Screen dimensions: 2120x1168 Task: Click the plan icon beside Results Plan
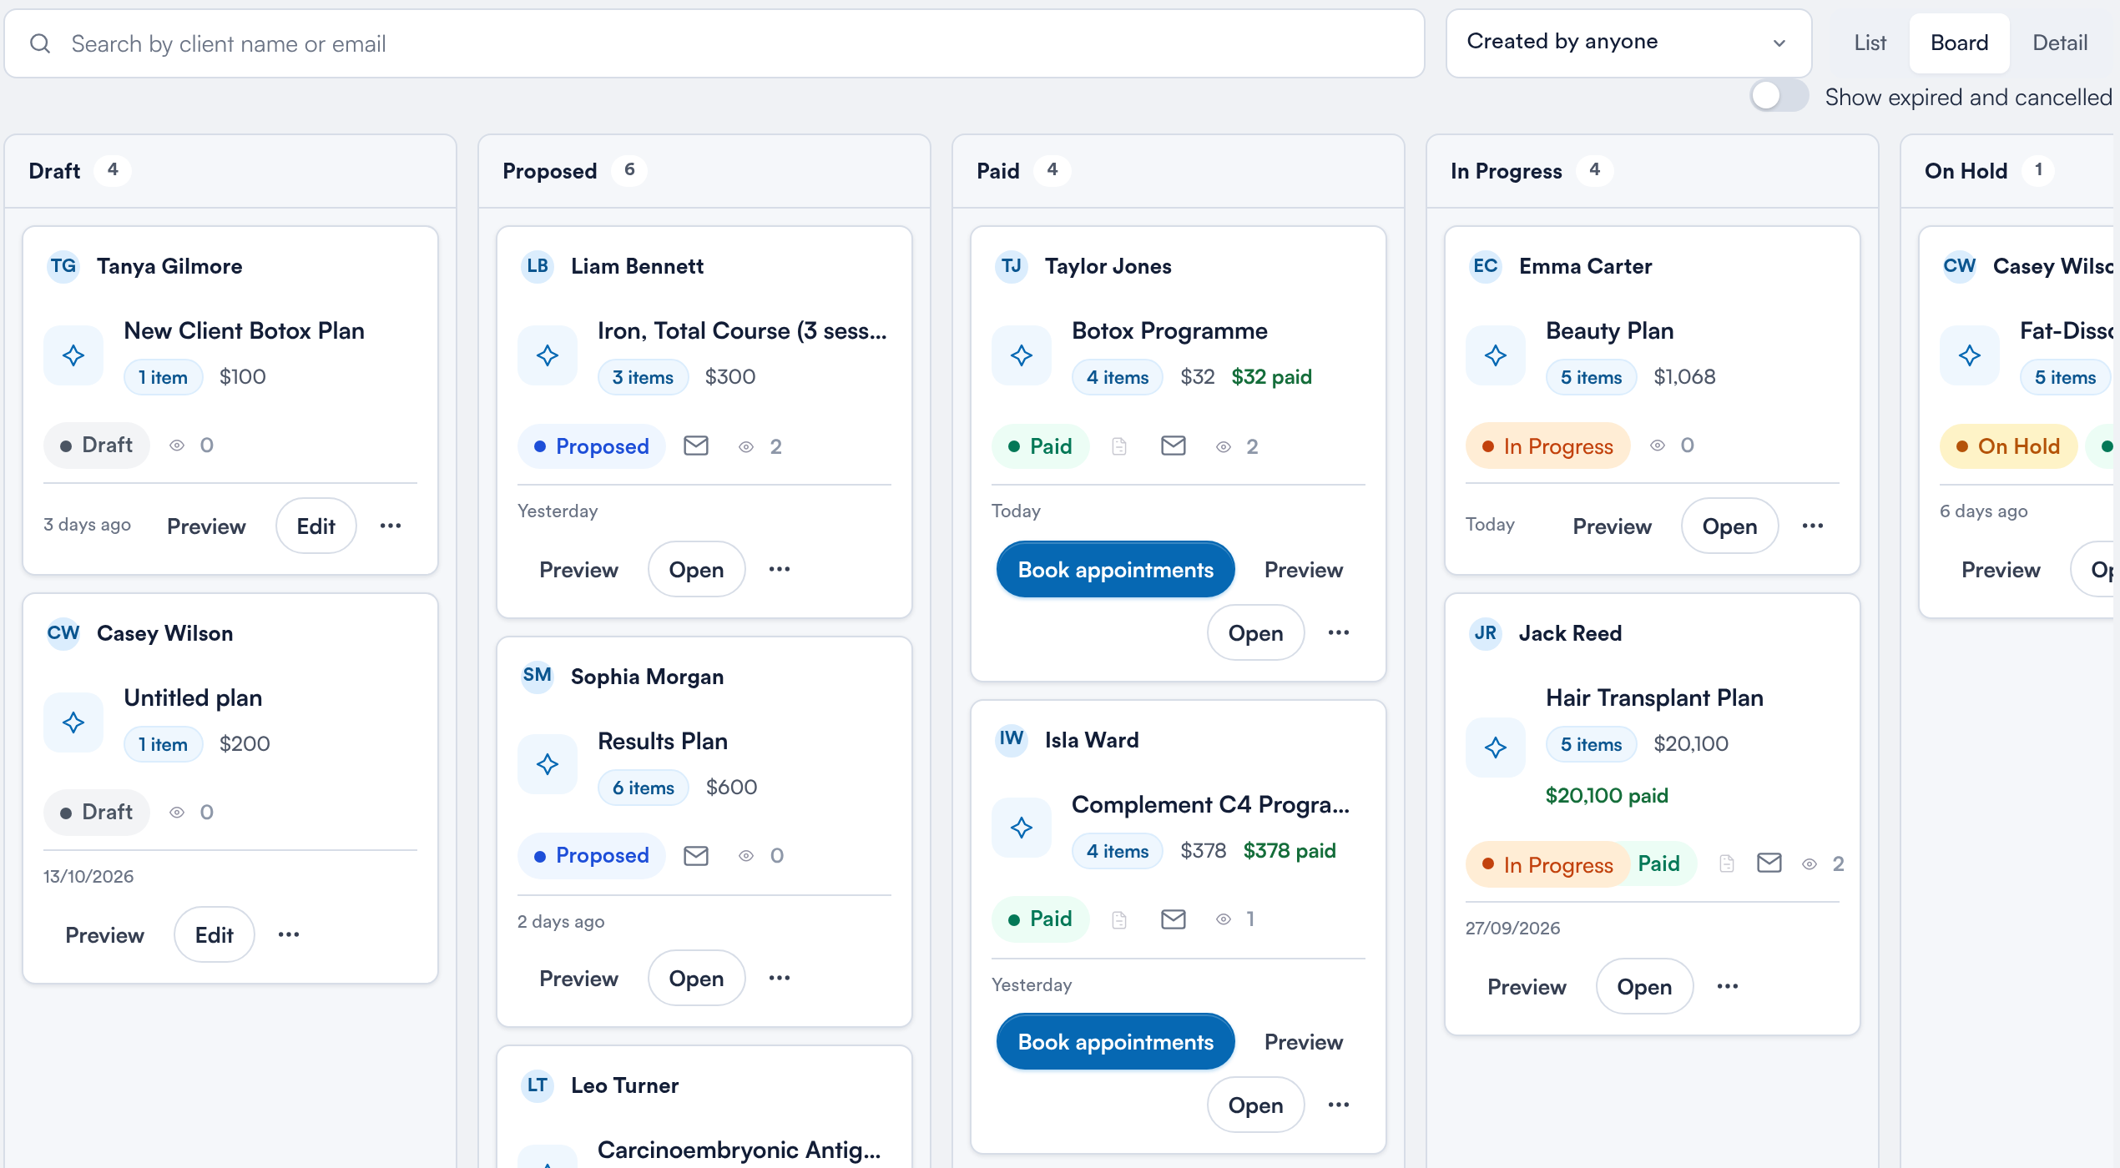(548, 764)
